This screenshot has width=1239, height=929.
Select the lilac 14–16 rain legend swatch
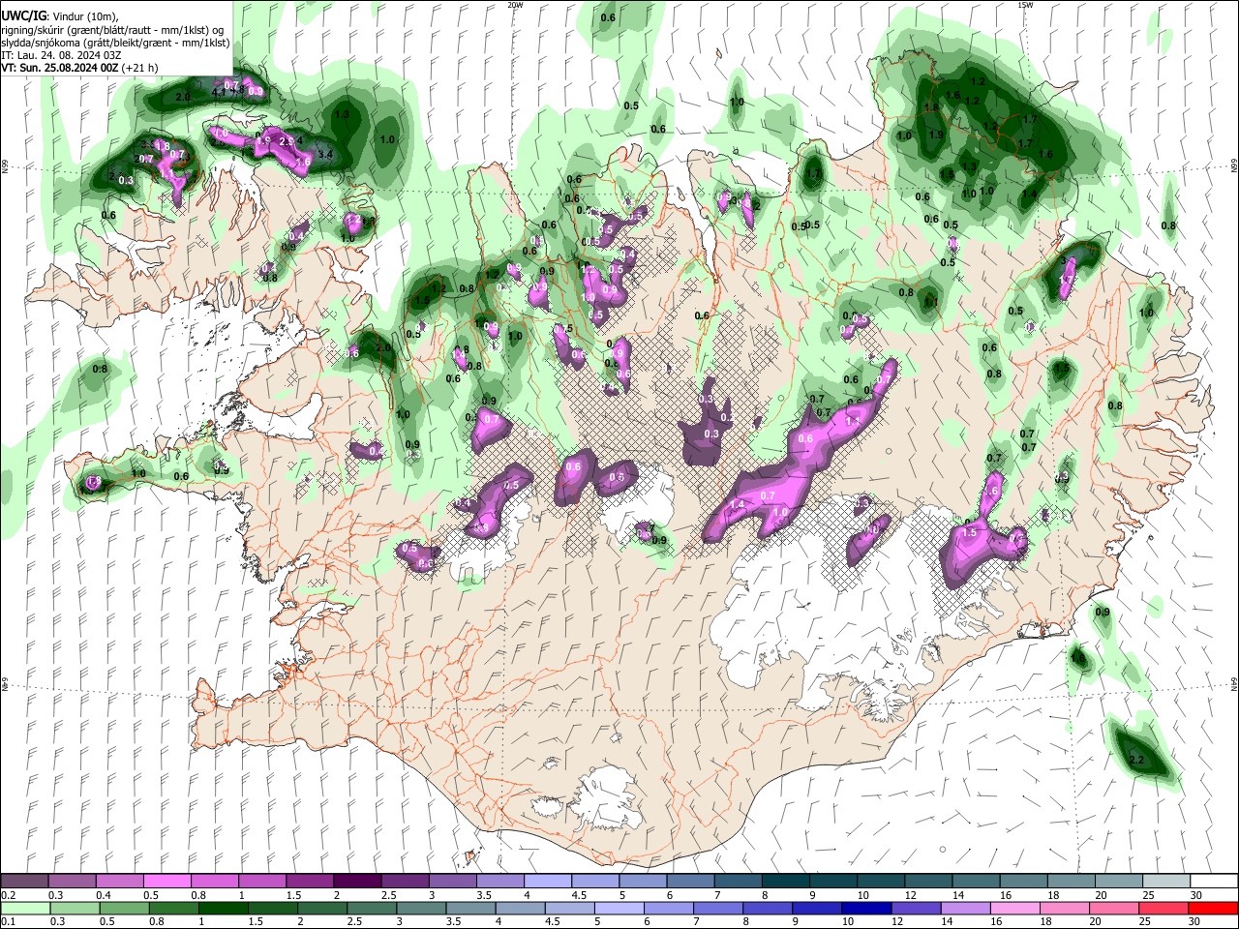click(x=964, y=908)
